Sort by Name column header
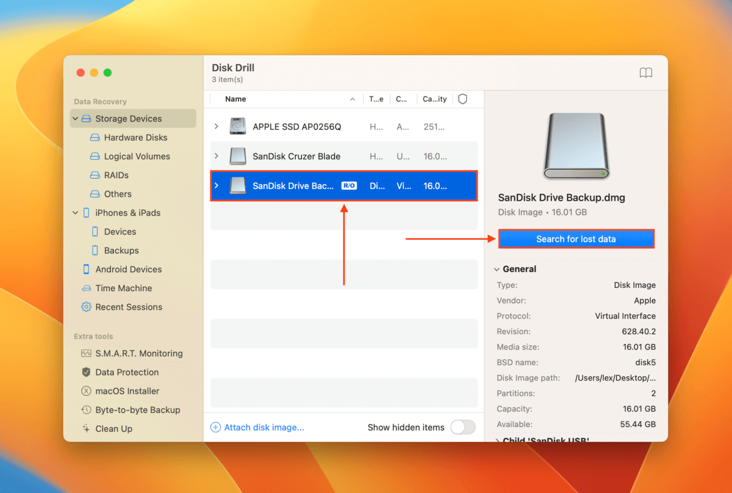Viewport: 732px width, 493px height. pos(235,99)
